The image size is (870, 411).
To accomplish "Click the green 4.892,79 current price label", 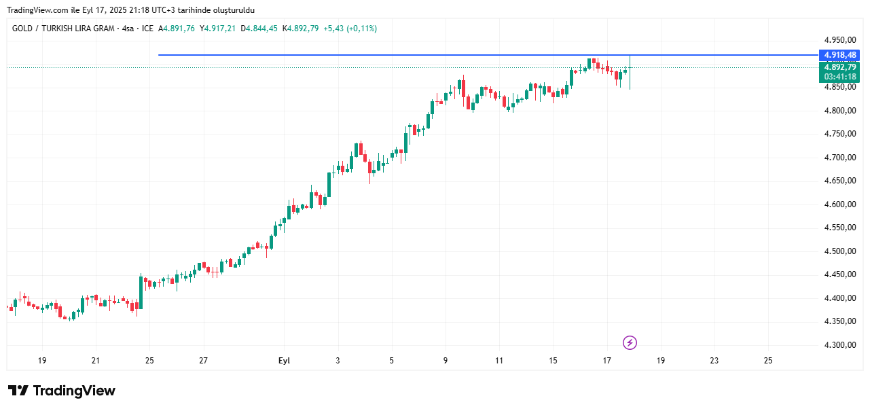I will (840, 67).
